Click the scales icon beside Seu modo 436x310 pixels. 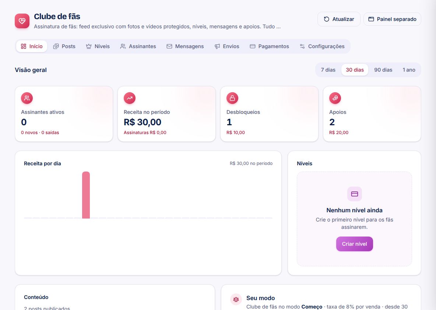[236, 299]
